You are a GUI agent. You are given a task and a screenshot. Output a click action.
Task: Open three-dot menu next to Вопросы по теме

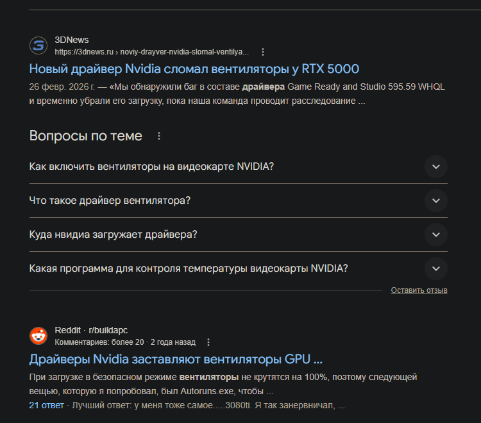click(159, 136)
